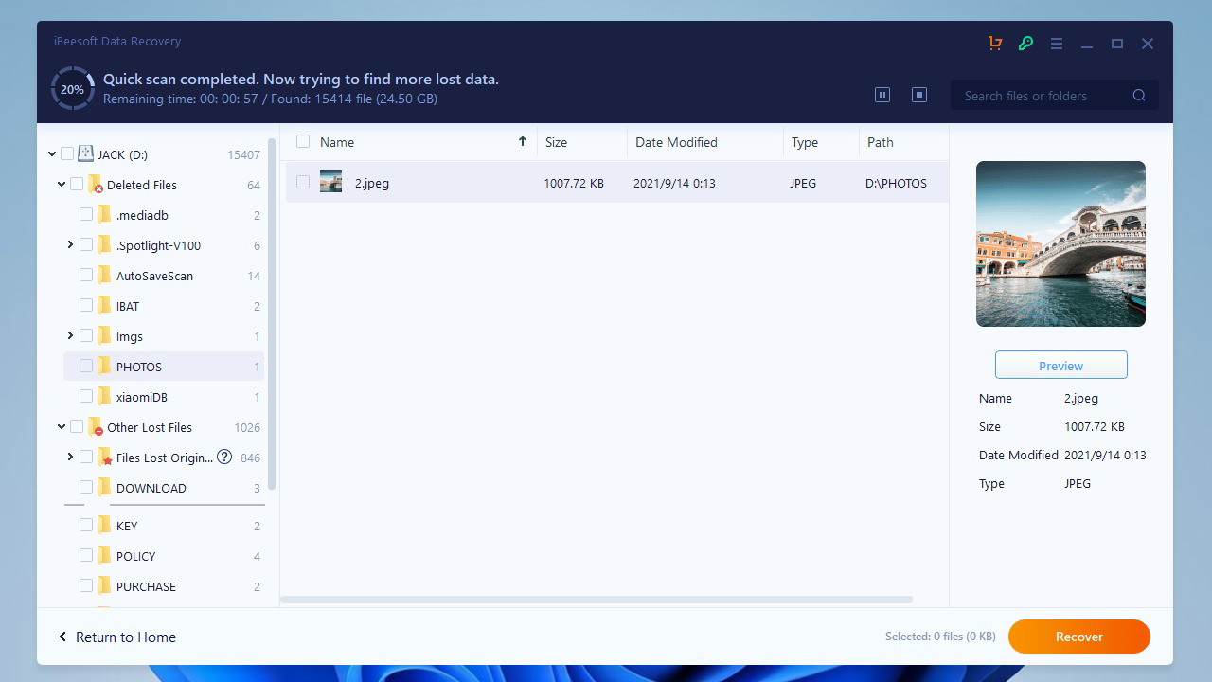Click the green license key icon
The image size is (1212, 682).
1025,43
